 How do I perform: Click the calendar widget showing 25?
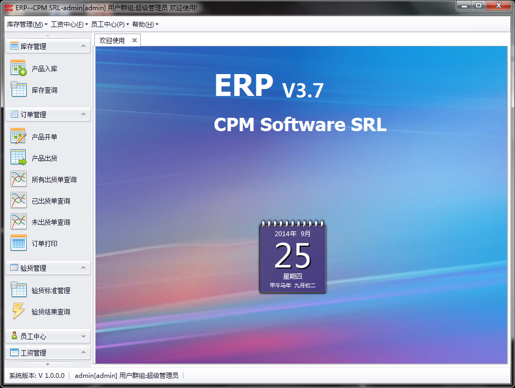(x=292, y=257)
